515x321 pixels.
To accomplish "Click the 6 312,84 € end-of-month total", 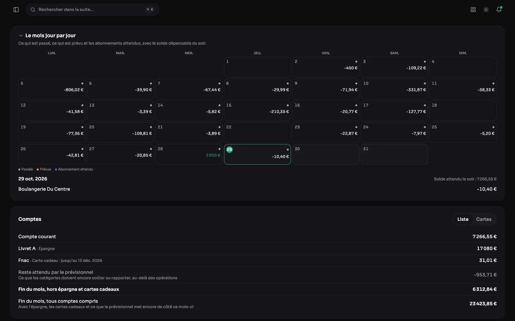I will [x=484, y=289].
